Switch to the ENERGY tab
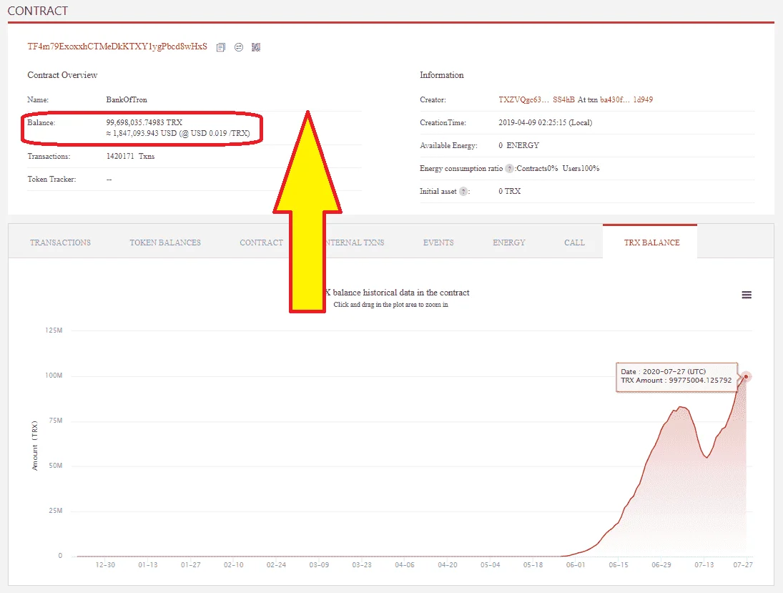Screen dimensions: 783x593 coord(509,242)
